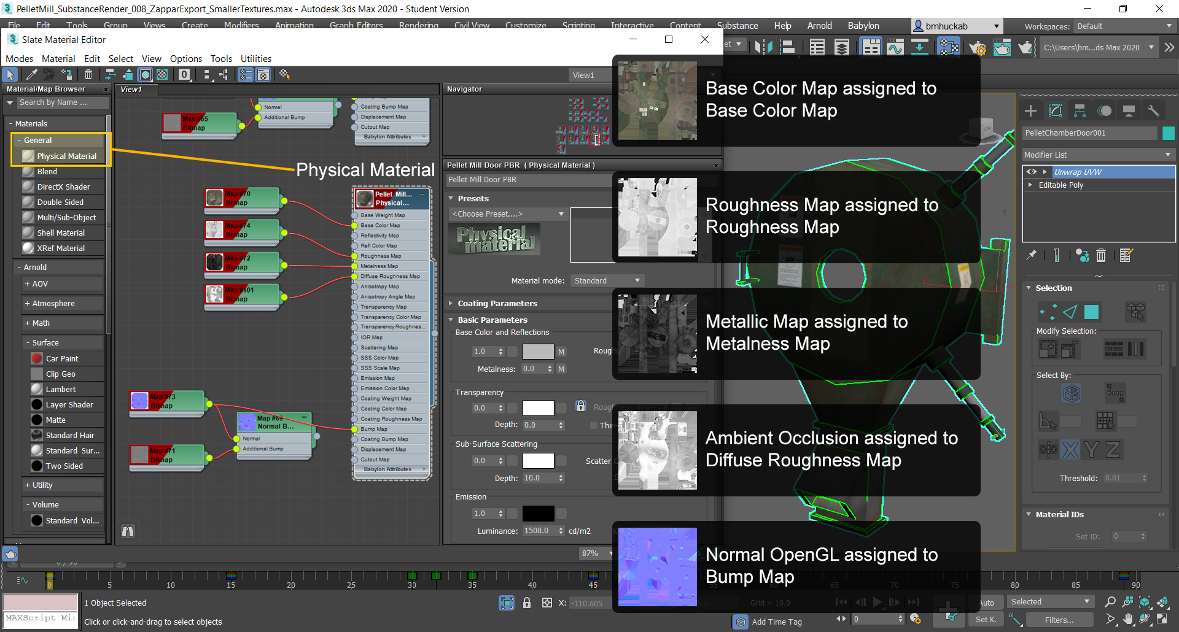Delete selected nodes with Slate trash icon
This screenshot has width=1179, height=632.
click(88, 74)
